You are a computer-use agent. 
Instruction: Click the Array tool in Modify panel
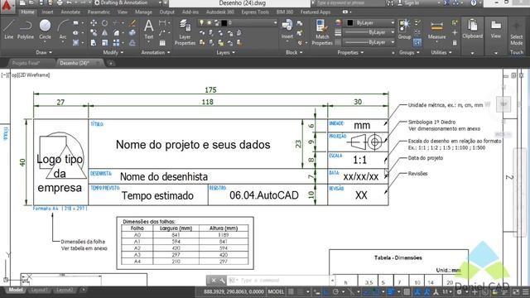[x=116, y=42]
